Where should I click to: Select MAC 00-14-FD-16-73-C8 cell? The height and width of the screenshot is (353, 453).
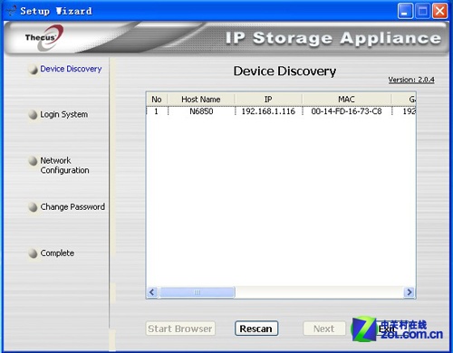pyautogui.click(x=347, y=111)
